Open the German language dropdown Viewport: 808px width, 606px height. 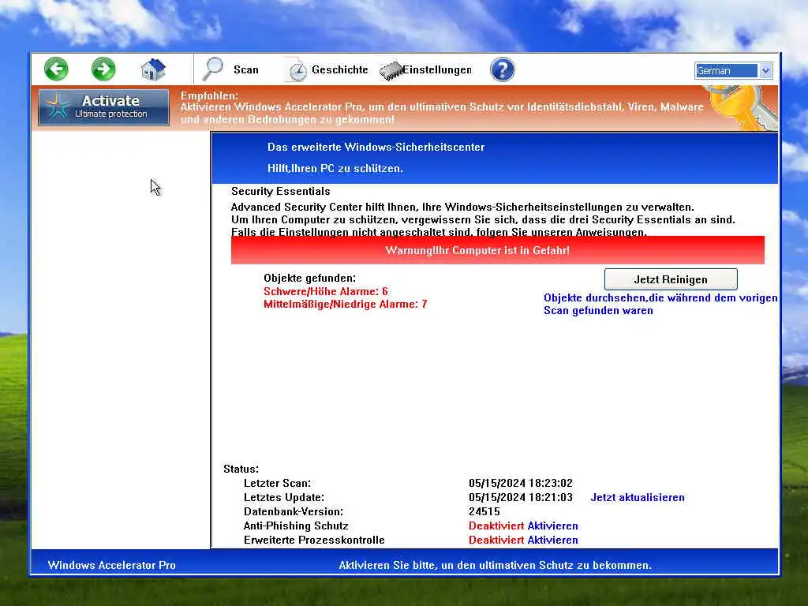[x=733, y=70]
